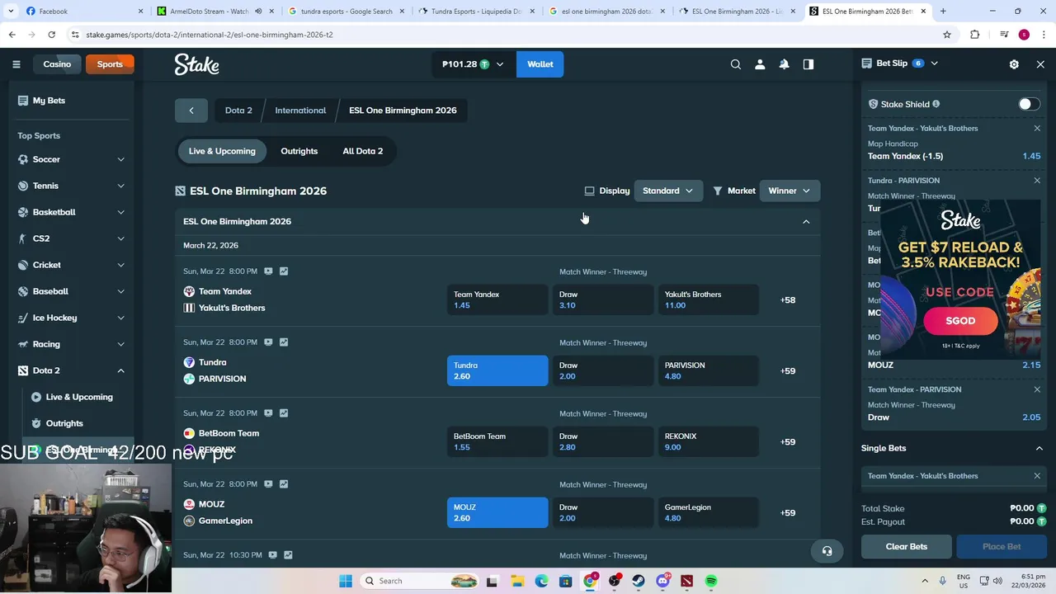Open the Winner market dropdown
1056x594 pixels.
coord(790,191)
